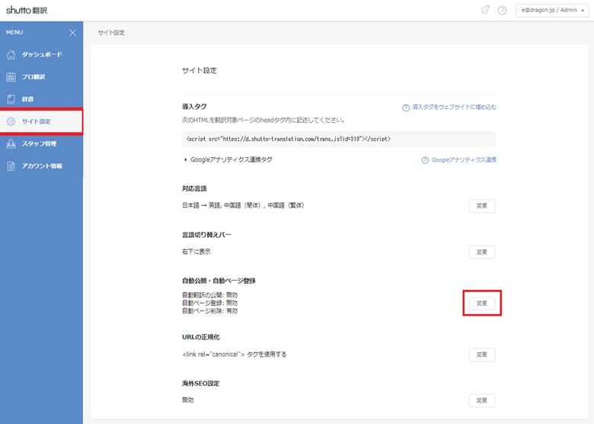Close the MENU sidebar with X

click(x=73, y=33)
